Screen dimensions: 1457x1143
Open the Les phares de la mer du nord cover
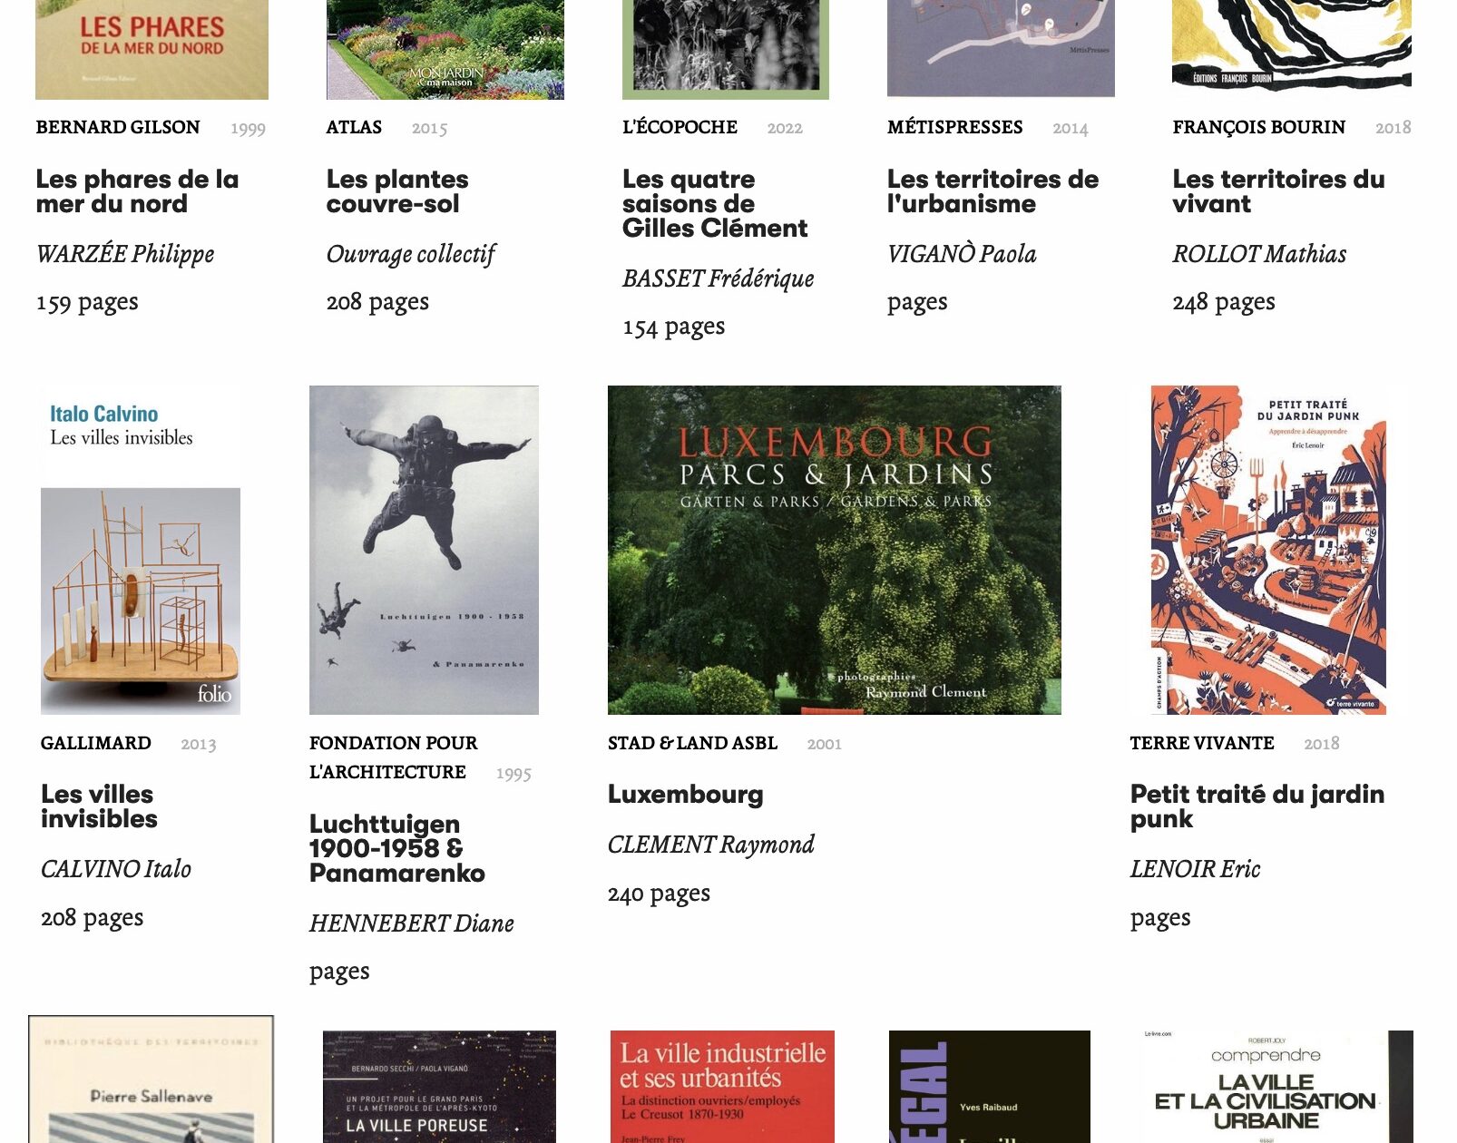pos(152,49)
